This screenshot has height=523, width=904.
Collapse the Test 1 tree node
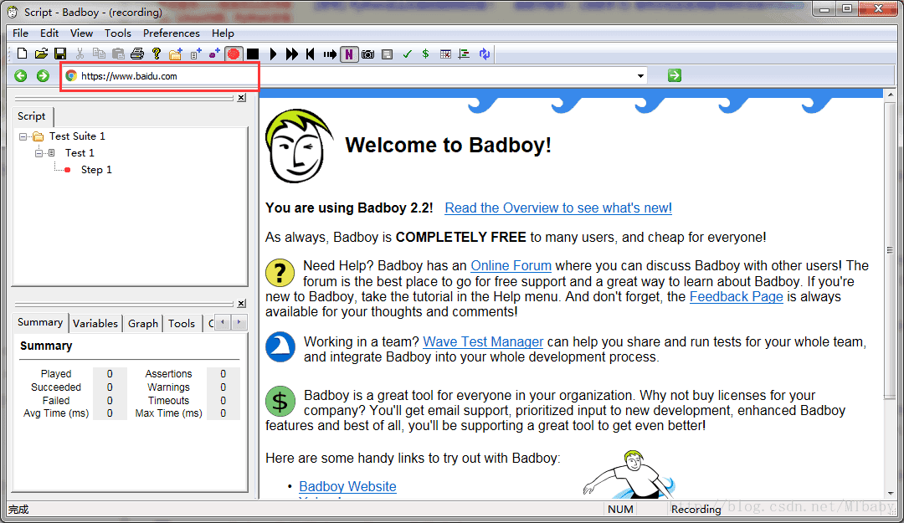pos(39,153)
